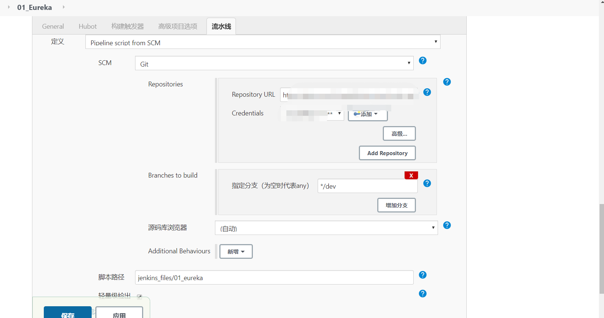This screenshot has height=318, width=604.
Task: Expand breadcrumb arrow before 01_Eureka
Action: 9,7
